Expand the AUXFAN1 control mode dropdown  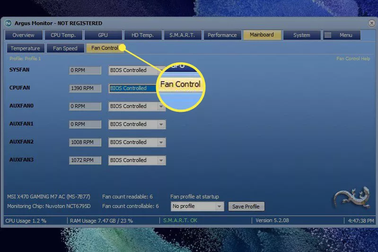click(137, 124)
